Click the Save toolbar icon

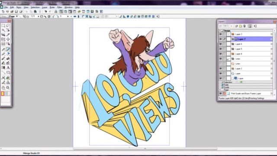point(16,12)
